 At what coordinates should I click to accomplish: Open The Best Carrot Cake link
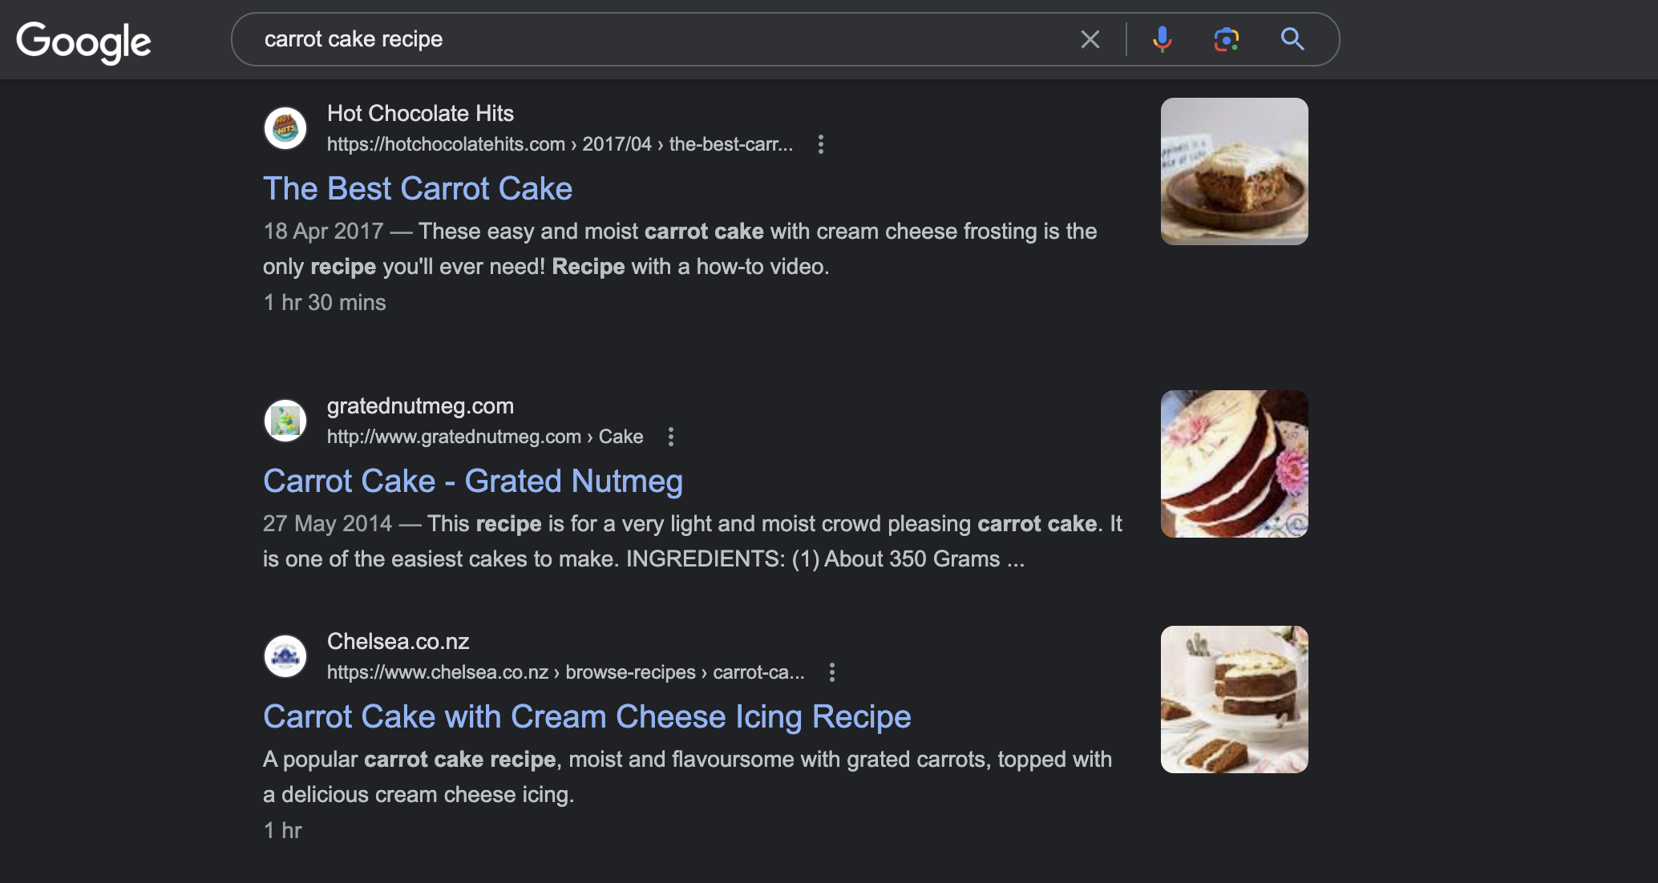pyautogui.click(x=418, y=189)
